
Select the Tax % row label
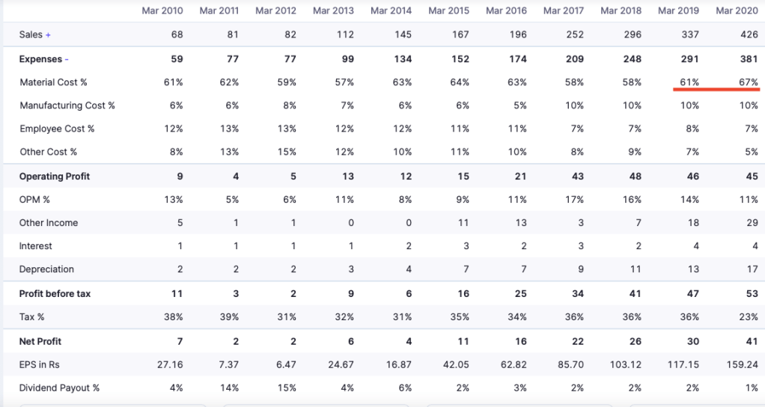(x=32, y=317)
